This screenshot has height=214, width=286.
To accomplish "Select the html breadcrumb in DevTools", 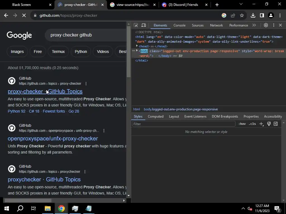I will (x=136, y=109).
